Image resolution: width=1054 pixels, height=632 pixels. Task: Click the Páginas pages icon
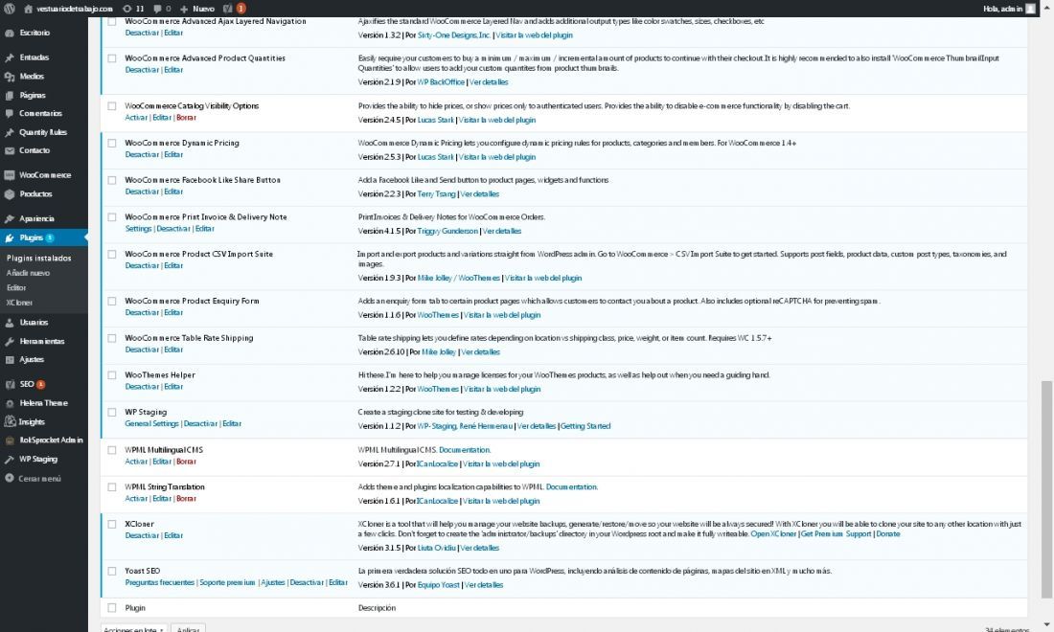click(10, 96)
